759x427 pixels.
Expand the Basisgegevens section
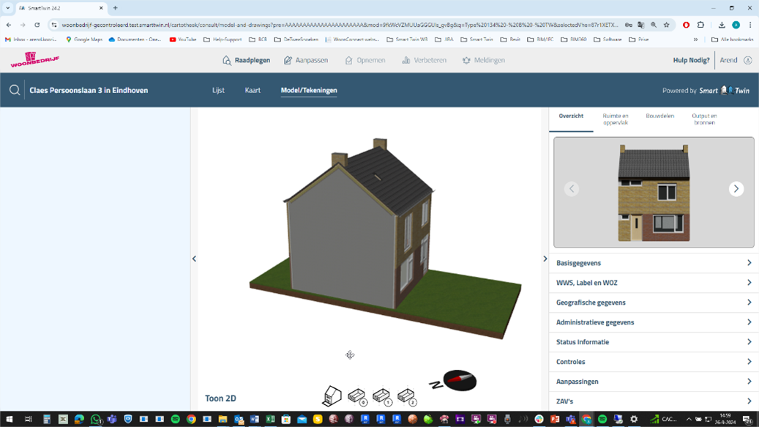point(653,263)
